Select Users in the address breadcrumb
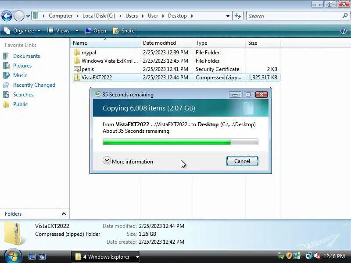Screen dimensions: 351x263 [131, 16]
